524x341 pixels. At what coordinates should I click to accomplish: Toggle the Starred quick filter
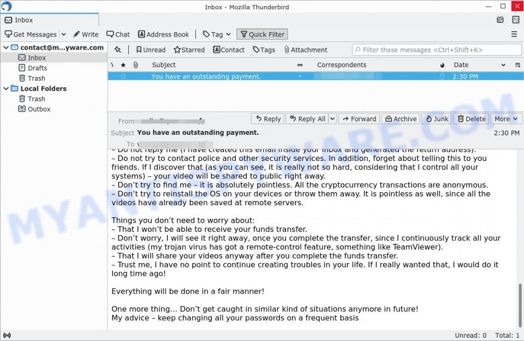188,50
